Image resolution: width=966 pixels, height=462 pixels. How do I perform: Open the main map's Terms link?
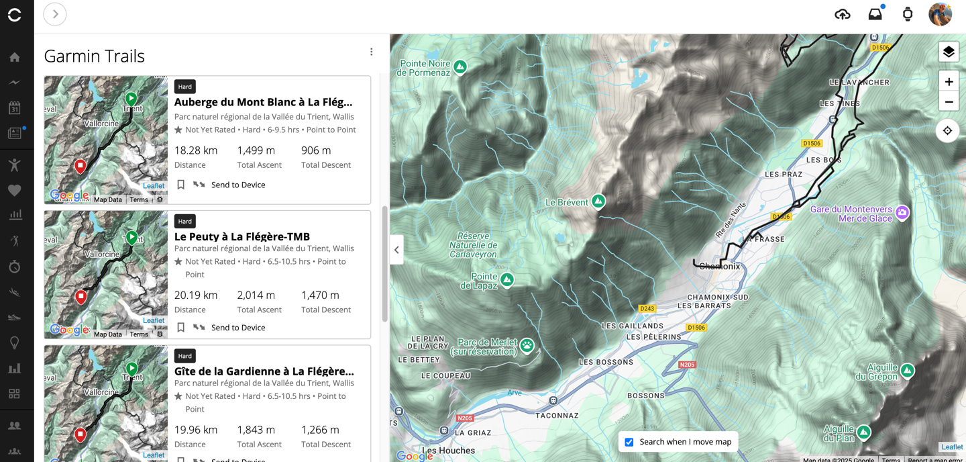tap(891, 460)
